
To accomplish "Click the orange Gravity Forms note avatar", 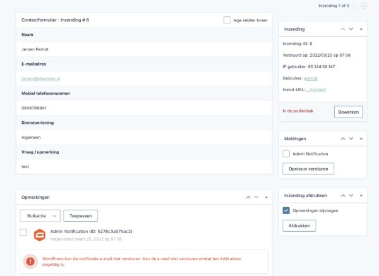I will 40,235.
